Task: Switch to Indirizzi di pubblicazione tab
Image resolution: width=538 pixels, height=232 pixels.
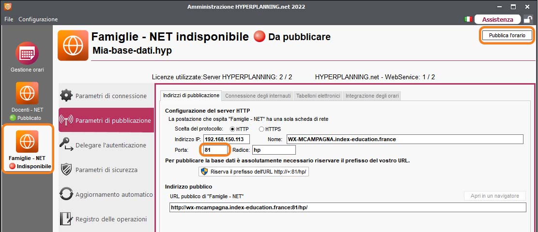Action: click(191, 96)
